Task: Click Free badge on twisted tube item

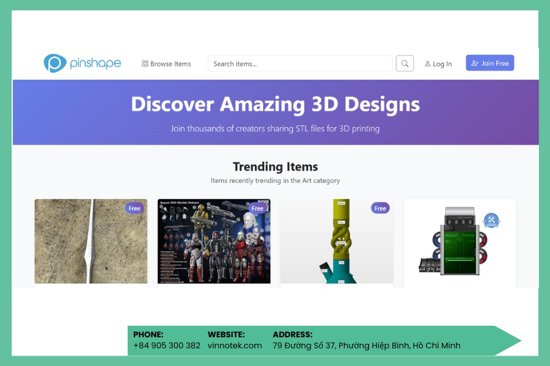Action: [380, 209]
